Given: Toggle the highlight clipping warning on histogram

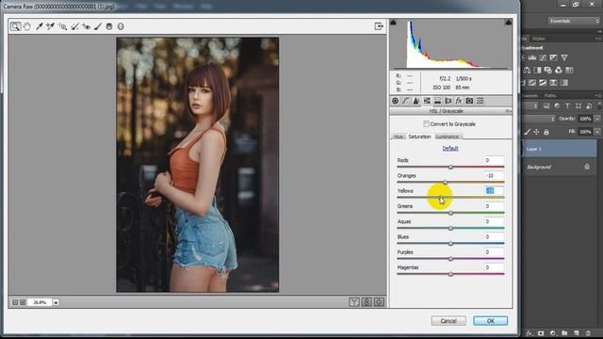Looking at the screenshot, I should click(x=509, y=23).
